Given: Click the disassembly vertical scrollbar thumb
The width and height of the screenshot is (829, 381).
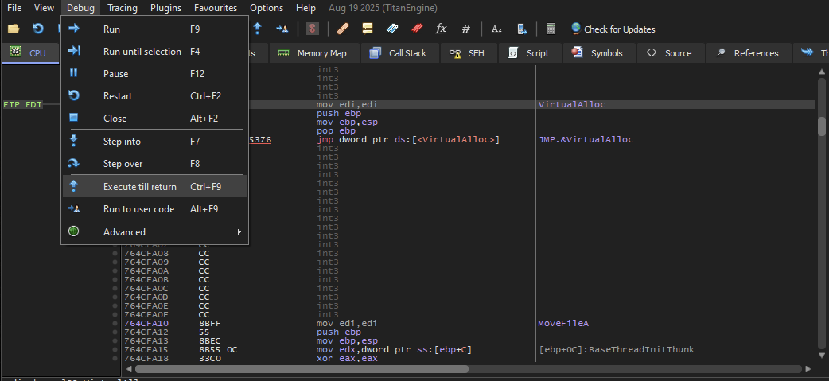Looking at the screenshot, I should click(x=822, y=126).
